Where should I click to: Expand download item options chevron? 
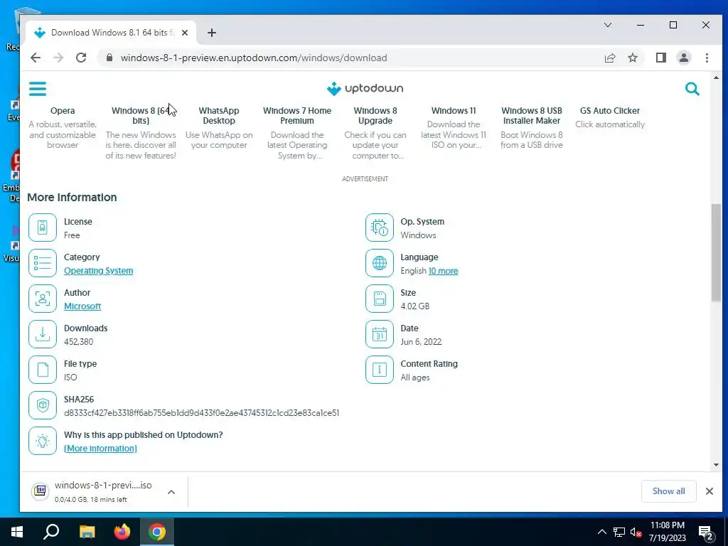pyautogui.click(x=171, y=492)
